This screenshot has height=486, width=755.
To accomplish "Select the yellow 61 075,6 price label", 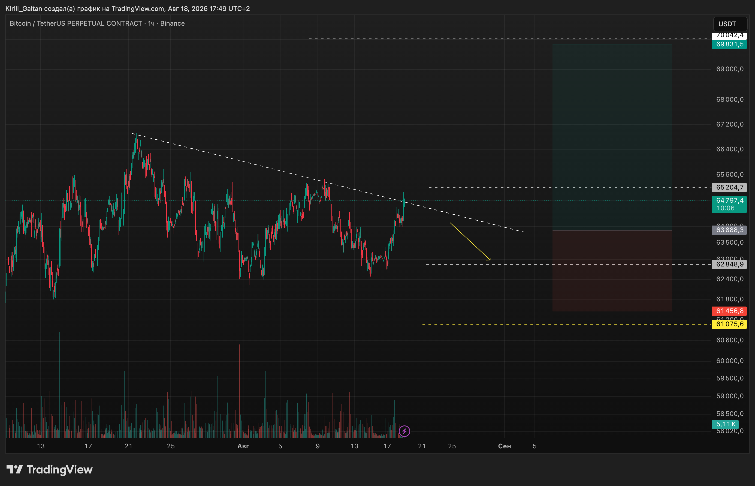I will click(x=729, y=324).
